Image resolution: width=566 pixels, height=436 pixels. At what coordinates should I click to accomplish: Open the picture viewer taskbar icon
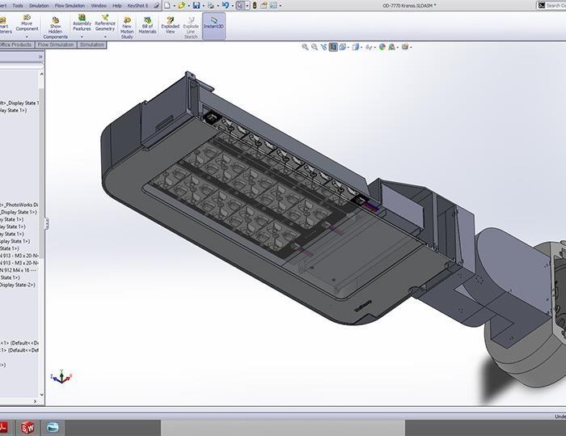pyautogui.click(x=53, y=428)
